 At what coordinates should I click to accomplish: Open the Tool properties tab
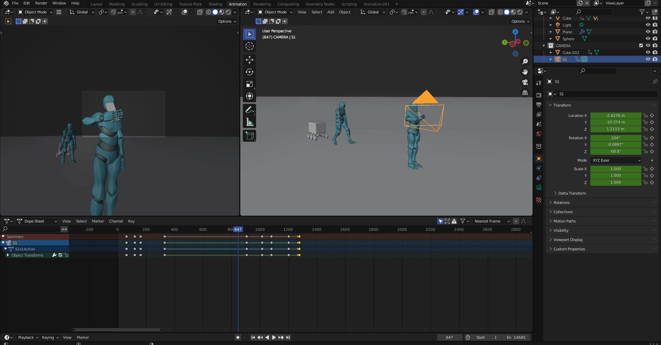coord(539,83)
